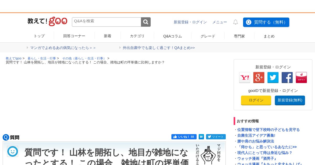Click the 教えて!goo logo
This screenshot has width=315, height=165.
click(47, 21)
